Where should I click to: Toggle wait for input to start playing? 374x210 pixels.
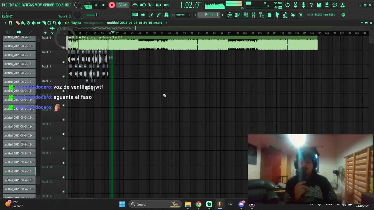point(143,5)
